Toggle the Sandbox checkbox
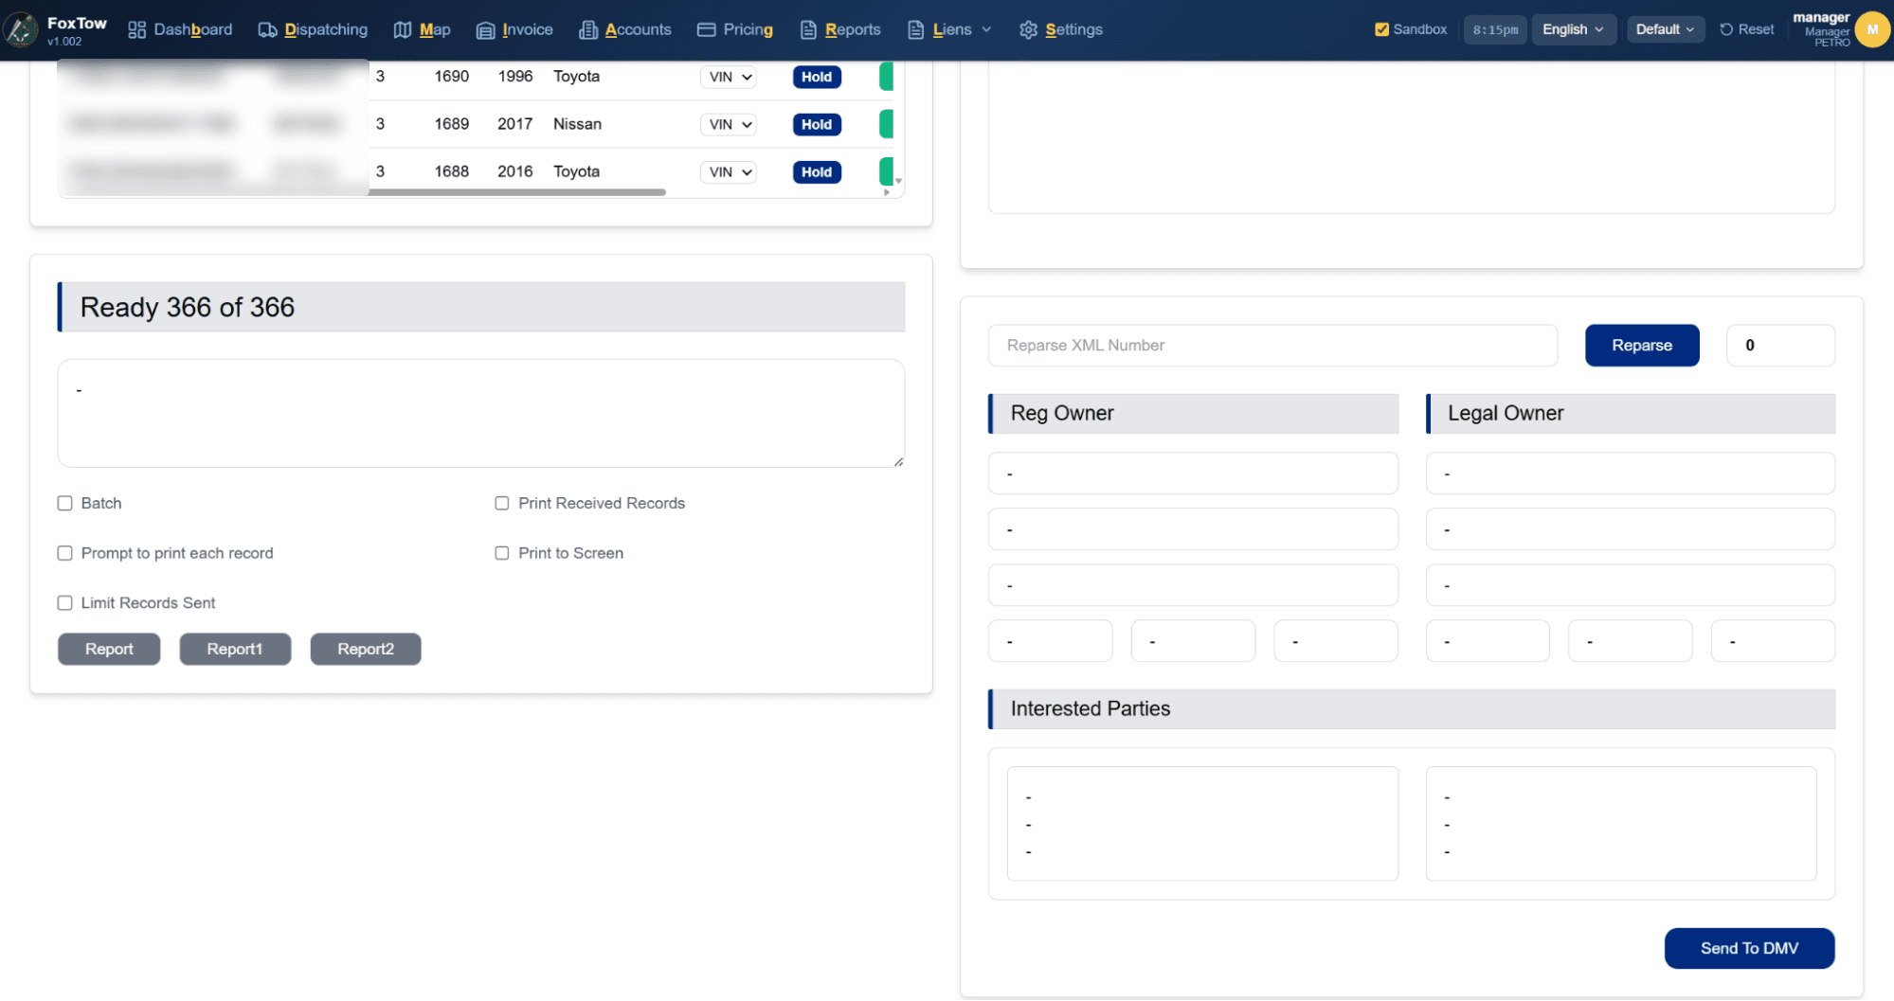The image size is (1894, 1001). (x=1381, y=29)
